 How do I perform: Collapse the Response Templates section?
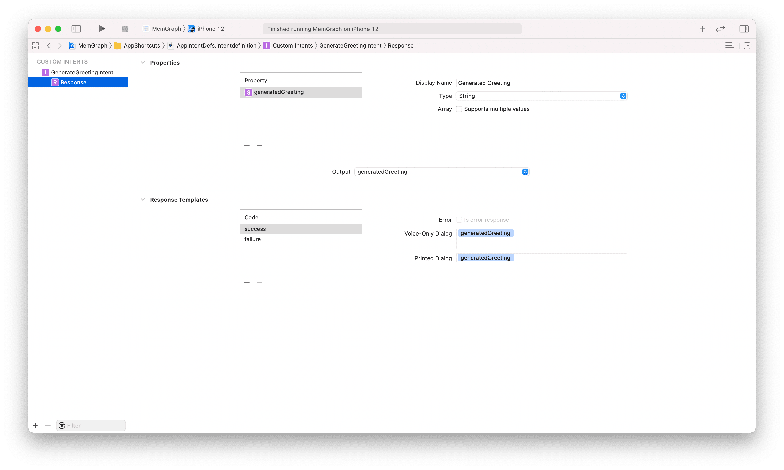tap(143, 200)
